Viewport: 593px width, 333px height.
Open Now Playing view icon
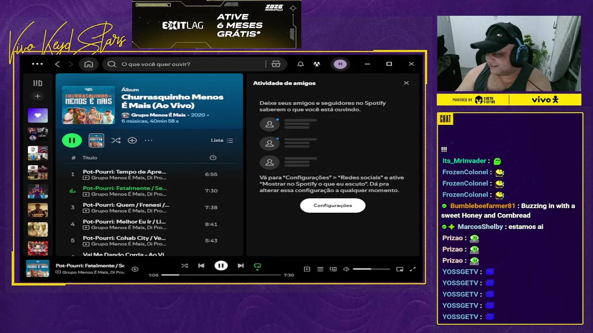[307, 269]
